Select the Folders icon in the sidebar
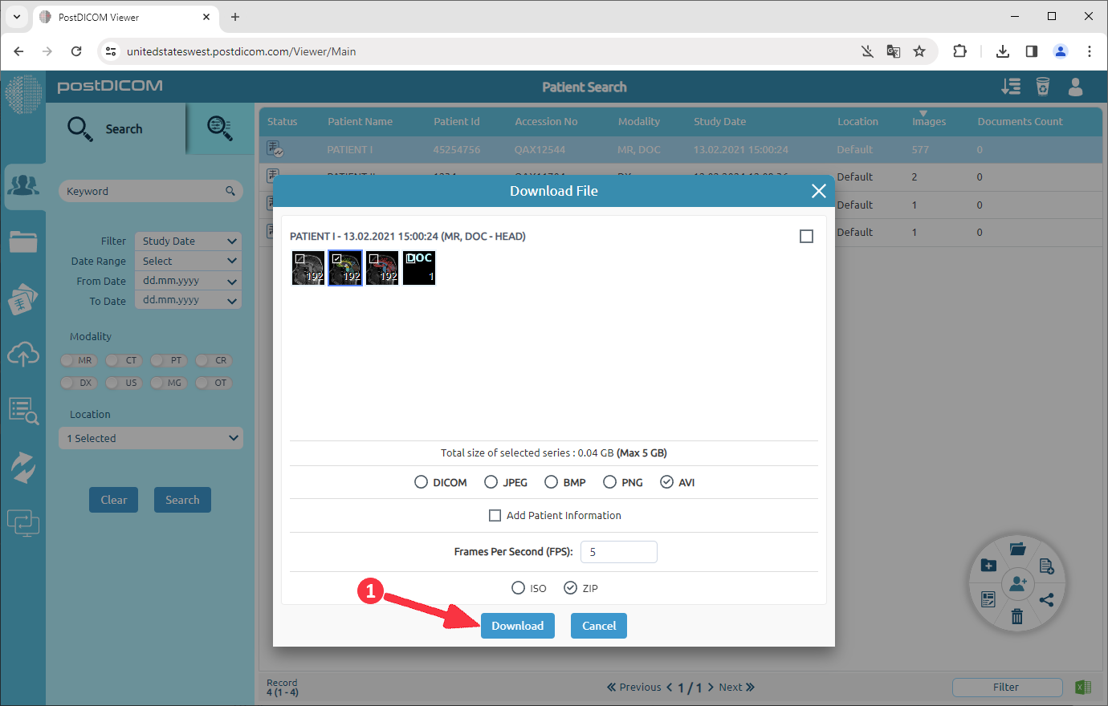The width and height of the screenshot is (1108, 706). pyautogui.click(x=24, y=242)
